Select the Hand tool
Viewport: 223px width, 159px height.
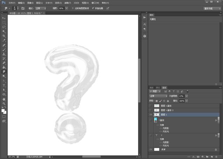[x=4, y=99]
